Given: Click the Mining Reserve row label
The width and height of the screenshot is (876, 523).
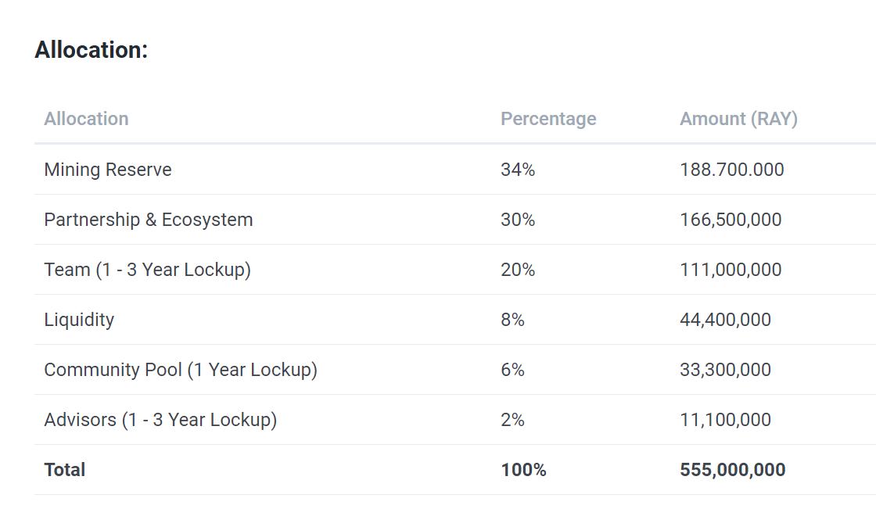Looking at the screenshot, I should click(108, 170).
